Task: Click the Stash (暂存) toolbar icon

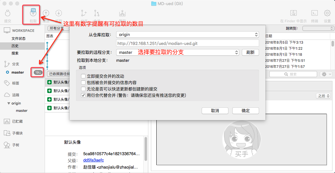Action: click(122, 13)
